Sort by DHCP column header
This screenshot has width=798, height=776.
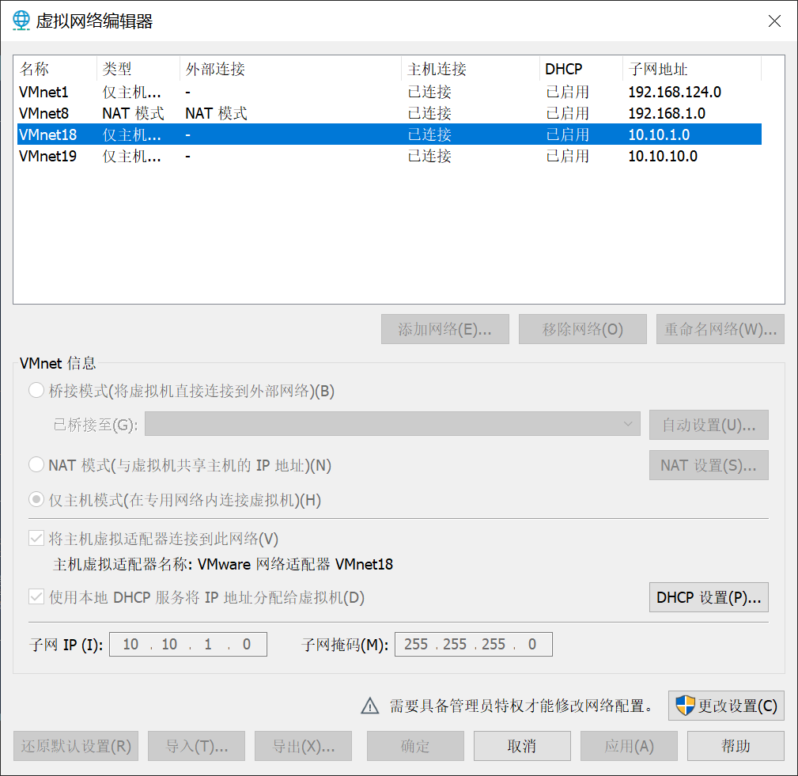point(581,69)
